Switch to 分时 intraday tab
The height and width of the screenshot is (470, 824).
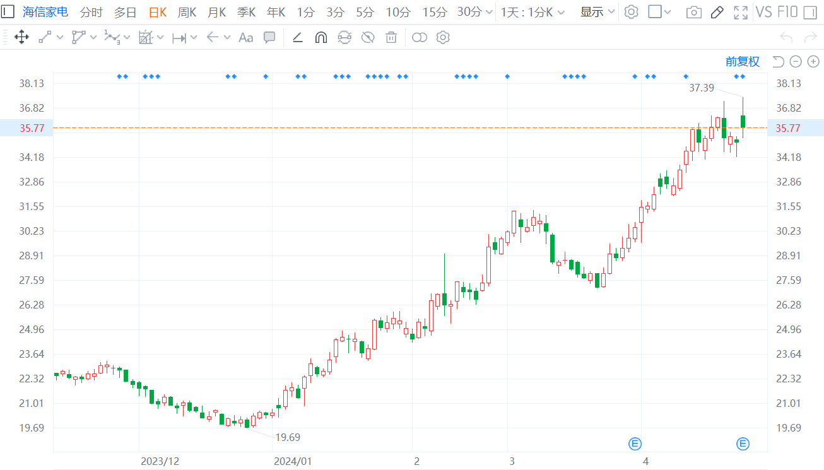[91, 12]
